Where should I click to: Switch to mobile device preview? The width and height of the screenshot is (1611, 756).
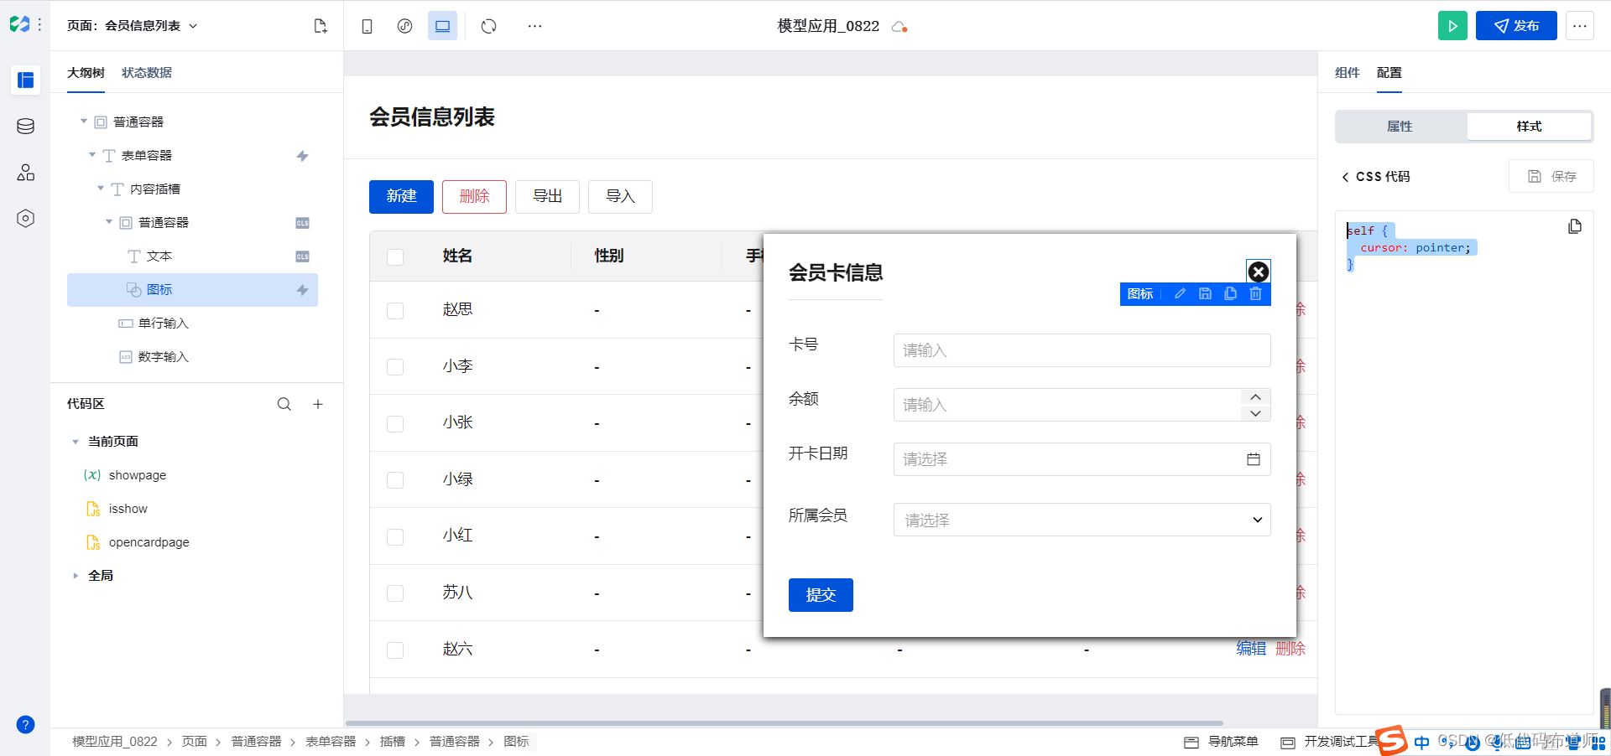(x=367, y=26)
